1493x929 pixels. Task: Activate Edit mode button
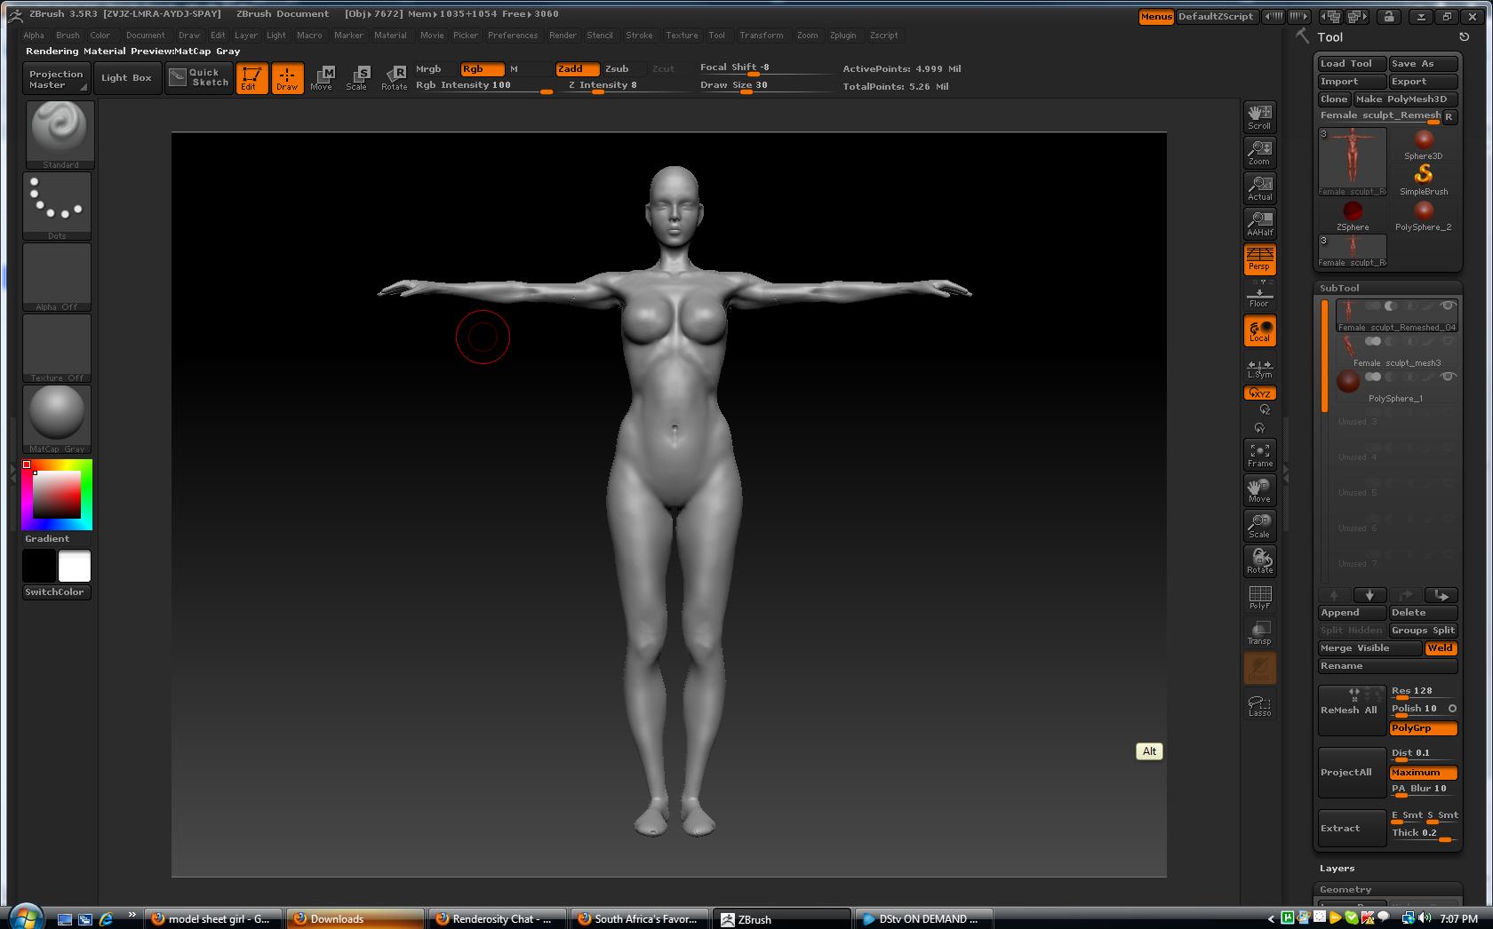251,78
